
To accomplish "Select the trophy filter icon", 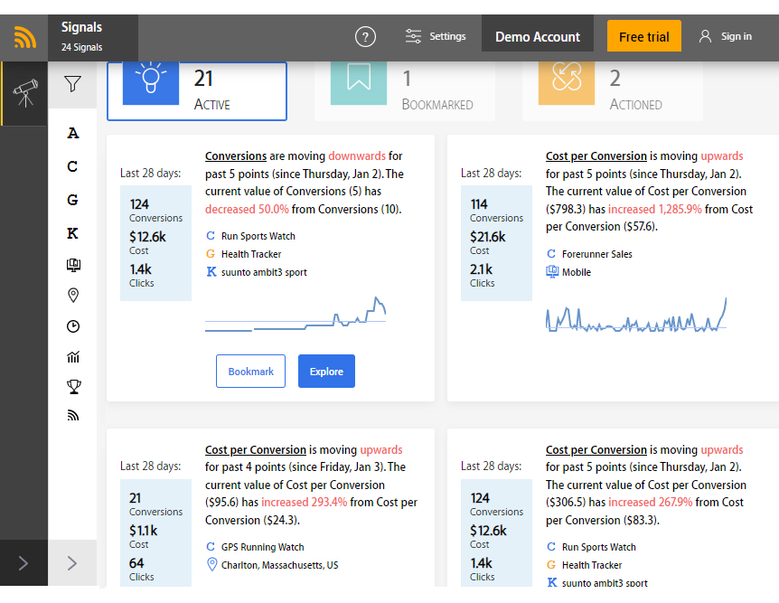I will pyautogui.click(x=73, y=386).
